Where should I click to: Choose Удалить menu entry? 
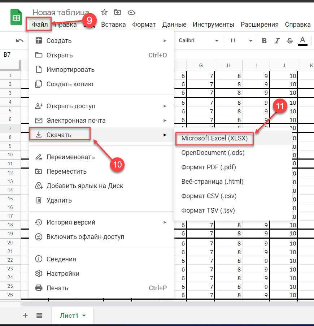(101, 200)
